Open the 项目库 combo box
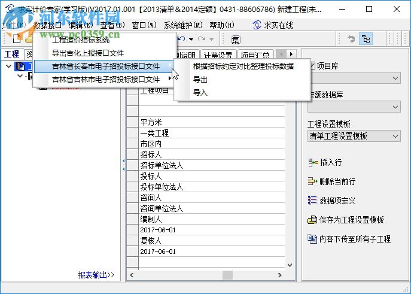This screenshot has height=294, width=411. click(x=354, y=78)
